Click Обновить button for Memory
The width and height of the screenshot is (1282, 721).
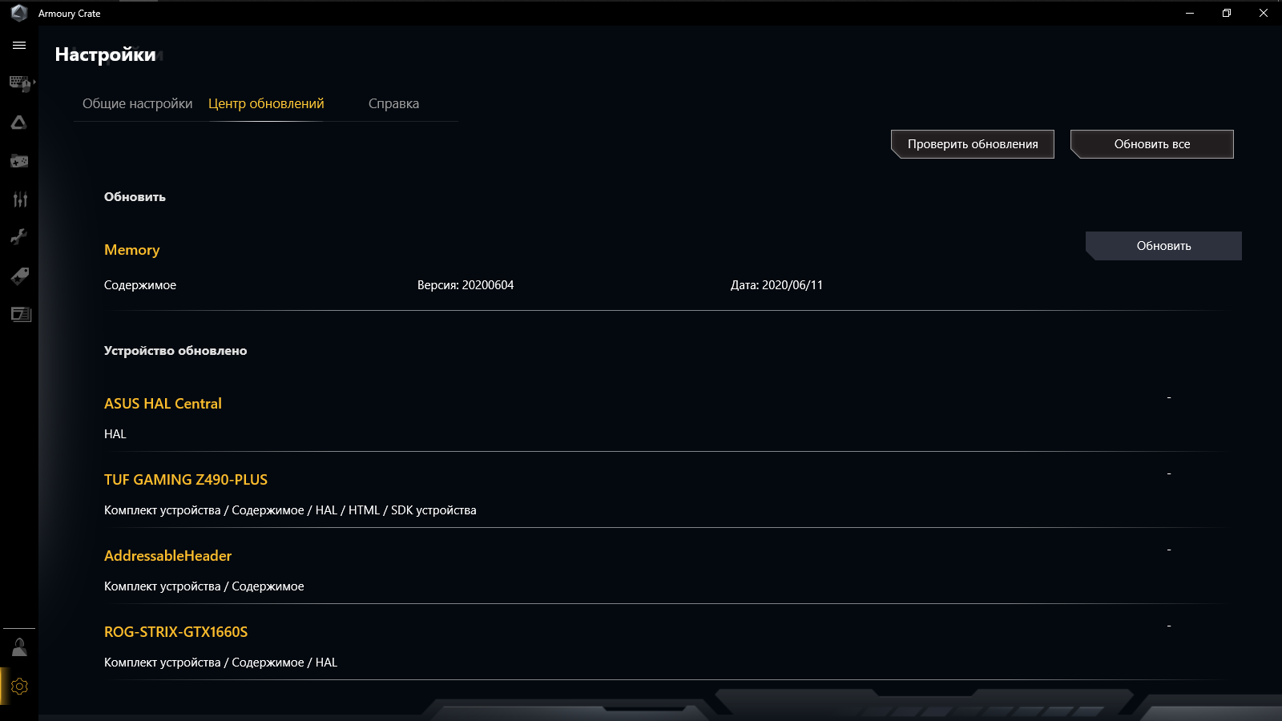[1163, 246]
